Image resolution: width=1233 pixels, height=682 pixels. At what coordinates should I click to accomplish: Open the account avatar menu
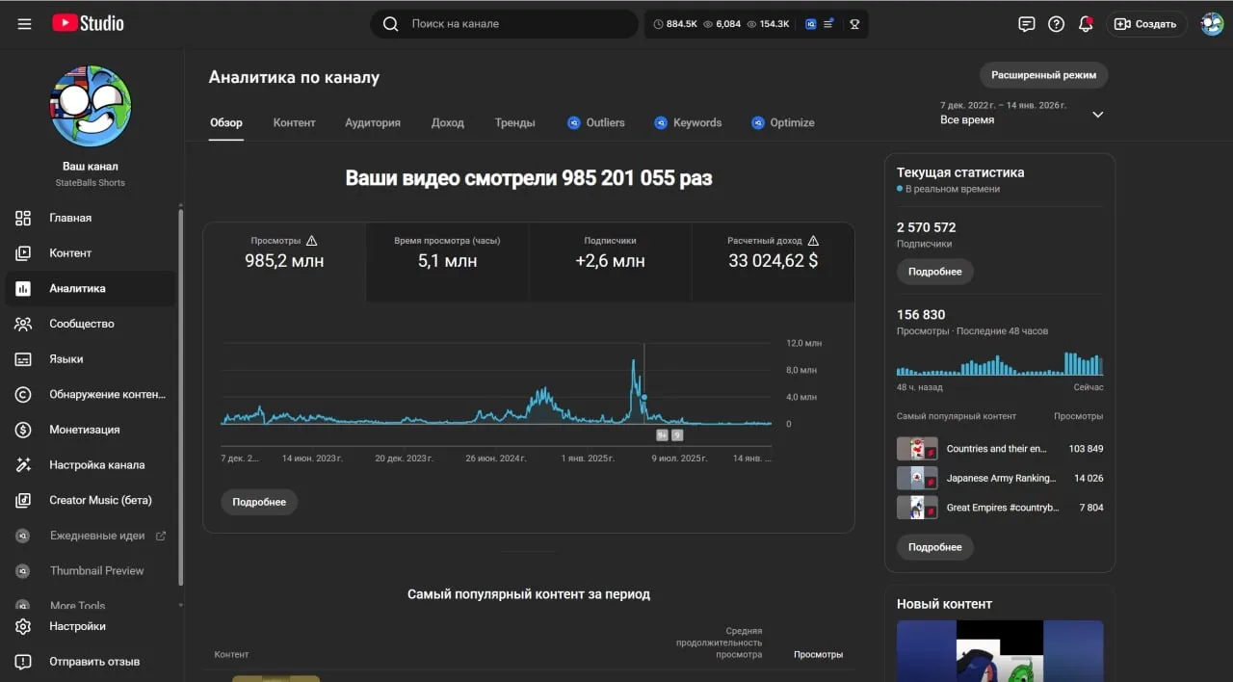point(1212,24)
